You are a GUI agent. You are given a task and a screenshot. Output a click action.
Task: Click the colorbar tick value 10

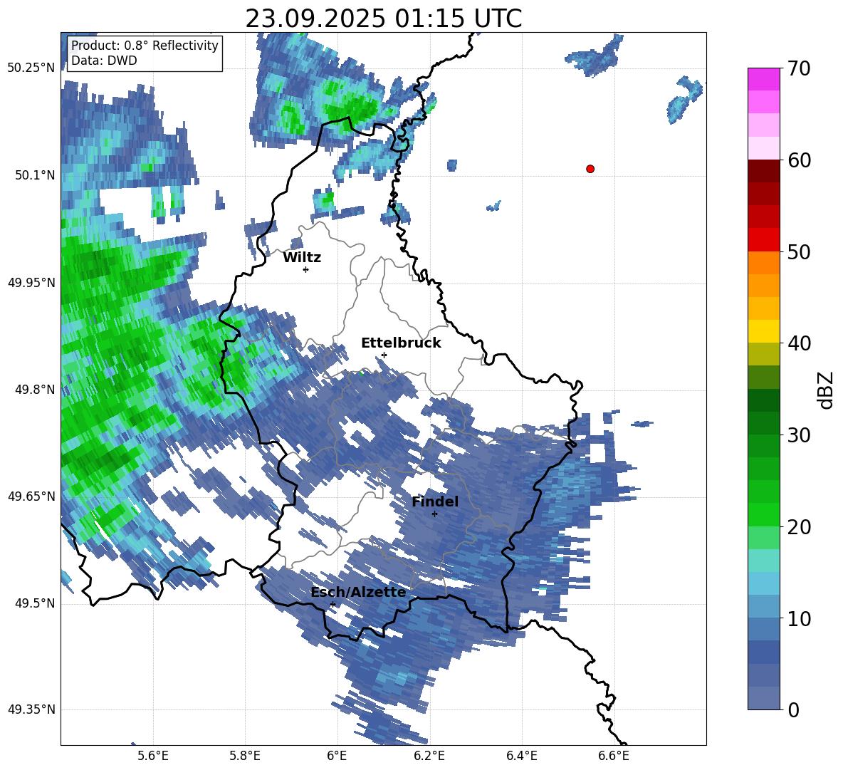point(798,619)
